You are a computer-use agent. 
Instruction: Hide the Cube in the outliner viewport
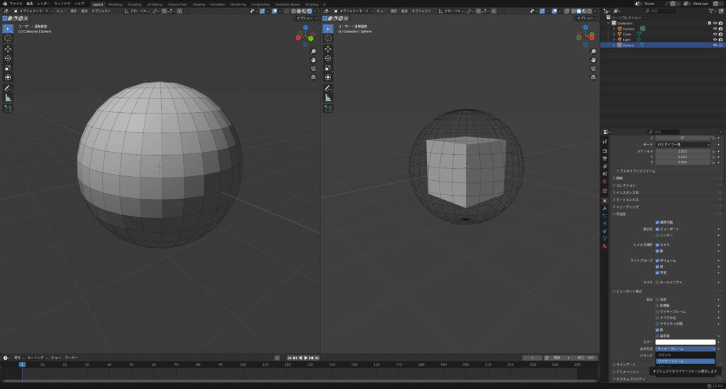pyautogui.click(x=715, y=34)
